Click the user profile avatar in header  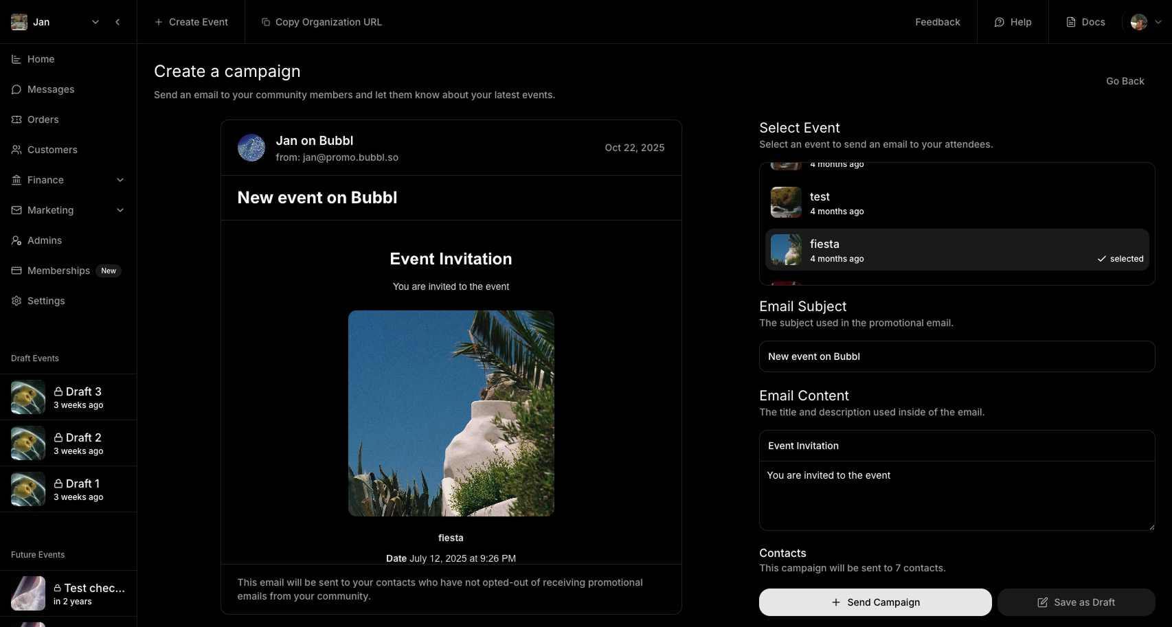click(x=1139, y=22)
